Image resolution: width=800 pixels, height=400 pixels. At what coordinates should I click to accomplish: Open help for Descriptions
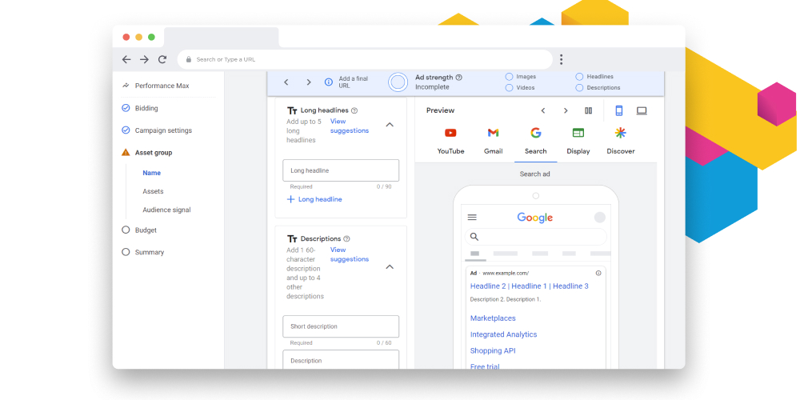pos(347,238)
